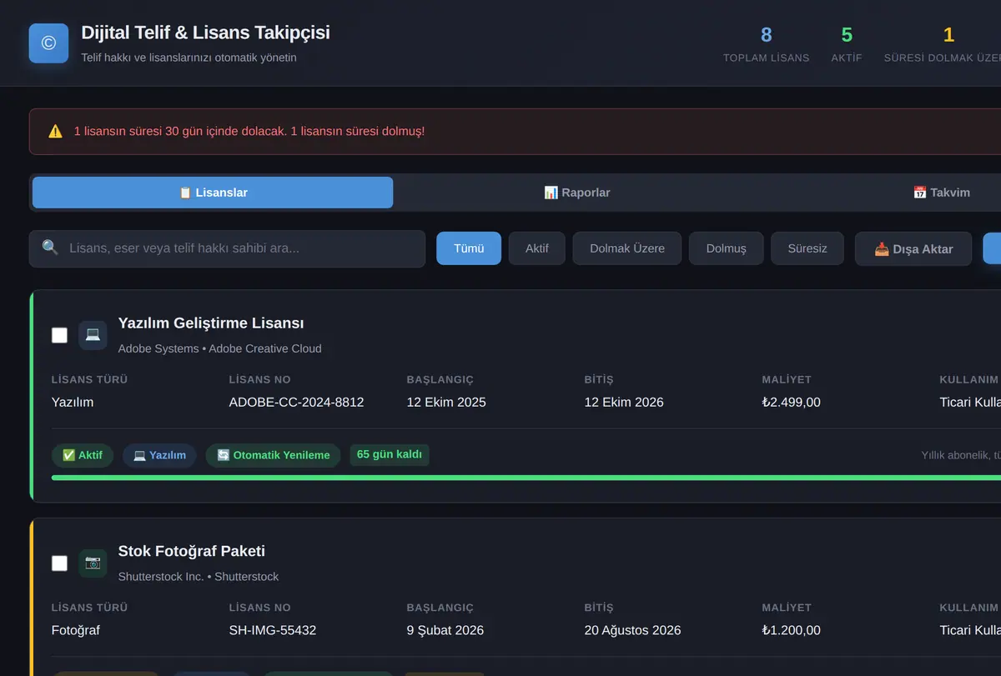Click the end date 20 Ağustos 2026
The image size is (1001, 676).
point(632,630)
